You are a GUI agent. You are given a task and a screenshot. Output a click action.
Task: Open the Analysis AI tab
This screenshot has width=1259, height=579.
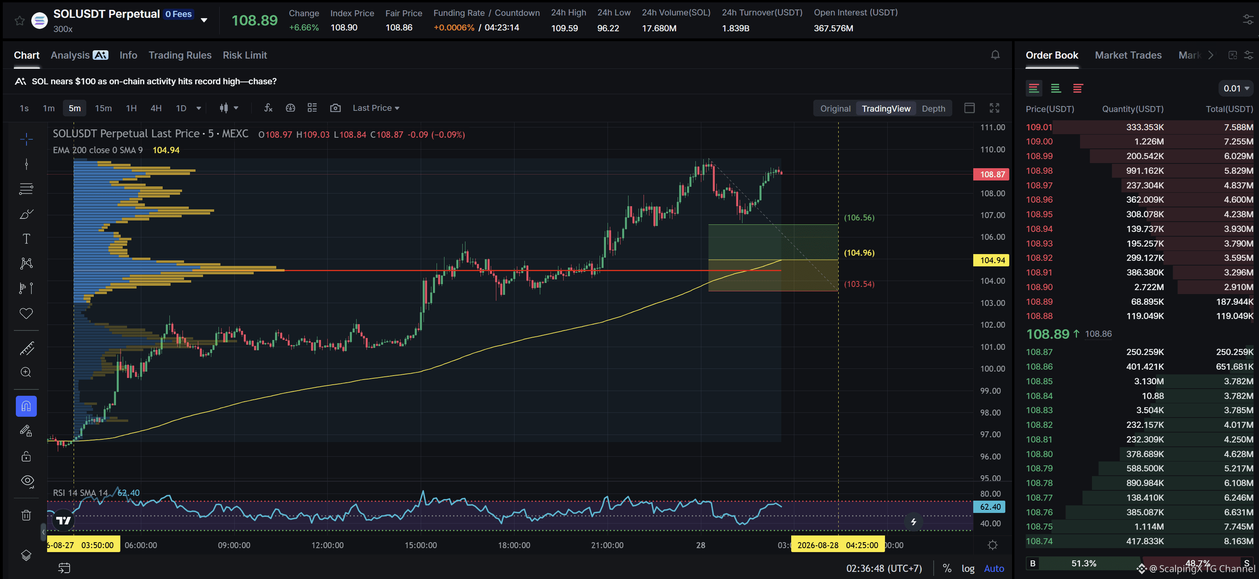click(79, 55)
